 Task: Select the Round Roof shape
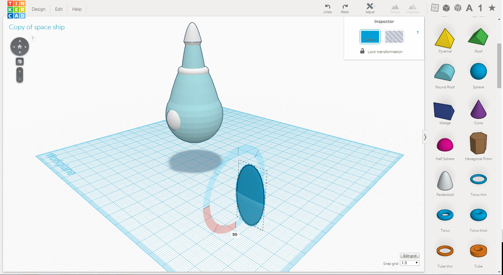pos(445,72)
